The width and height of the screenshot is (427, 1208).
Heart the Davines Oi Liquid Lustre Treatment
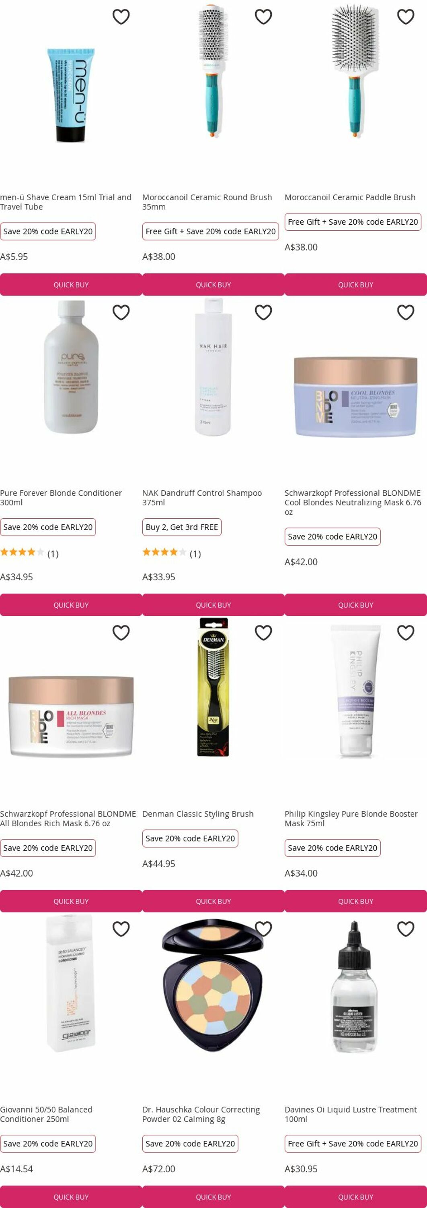pyautogui.click(x=405, y=929)
